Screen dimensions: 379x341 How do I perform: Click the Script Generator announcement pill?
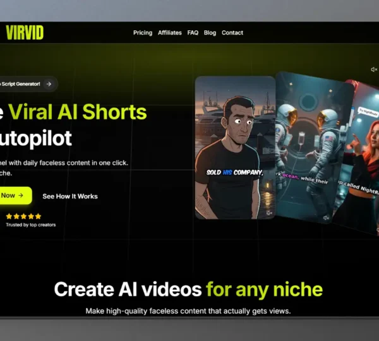[x=28, y=84]
